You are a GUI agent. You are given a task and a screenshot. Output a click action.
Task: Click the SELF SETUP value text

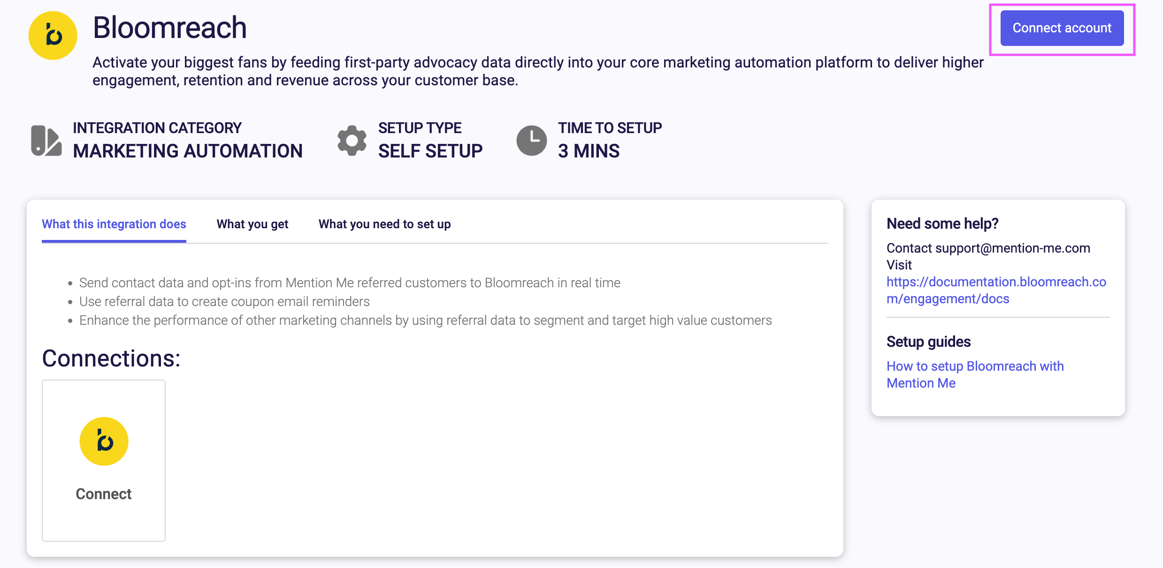[x=430, y=151]
